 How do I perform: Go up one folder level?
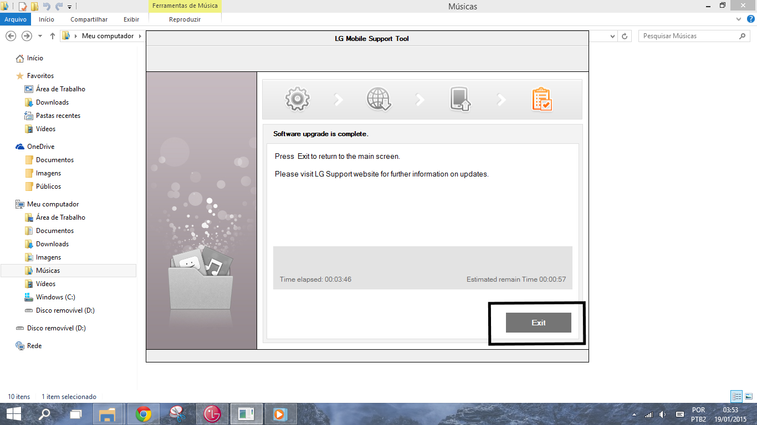(x=52, y=36)
